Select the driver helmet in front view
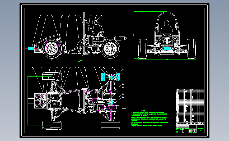Viewport: 229px width, 141px height. tap(167, 22)
